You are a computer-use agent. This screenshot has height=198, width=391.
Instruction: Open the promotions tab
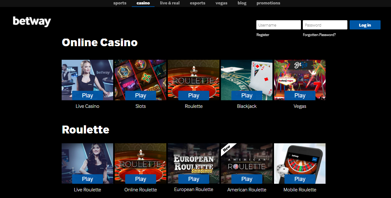(x=268, y=3)
